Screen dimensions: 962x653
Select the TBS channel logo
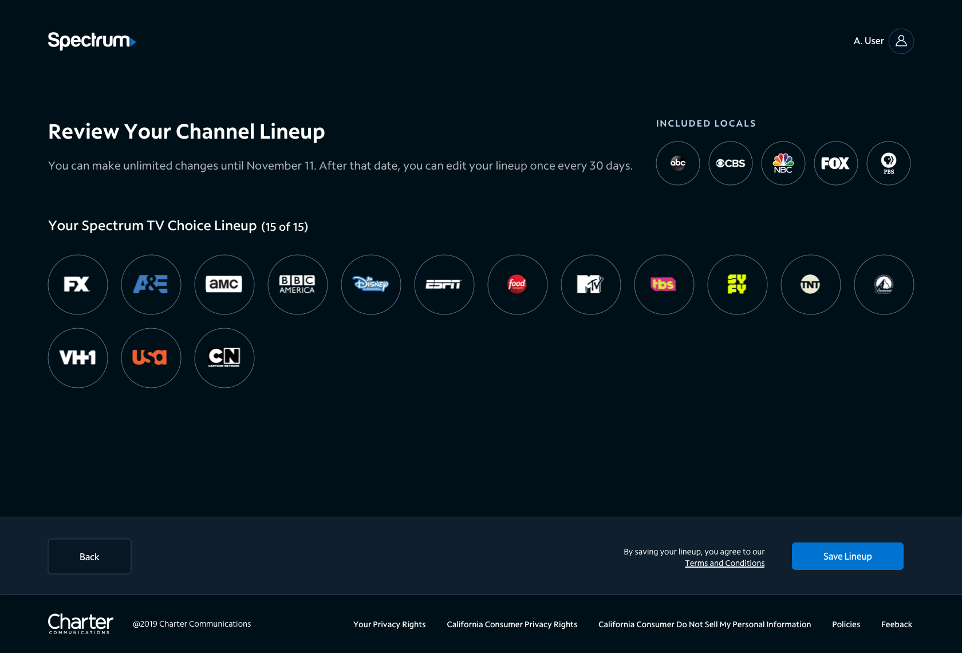click(664, 285)
